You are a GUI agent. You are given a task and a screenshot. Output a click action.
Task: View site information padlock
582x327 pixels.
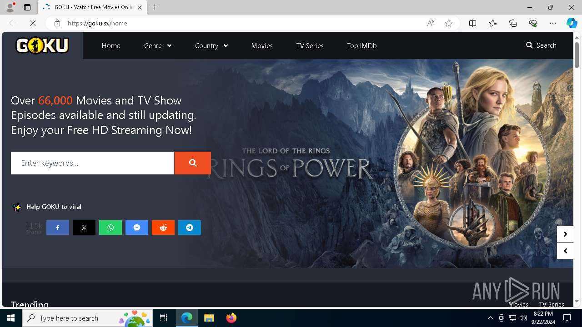point(57,23)
